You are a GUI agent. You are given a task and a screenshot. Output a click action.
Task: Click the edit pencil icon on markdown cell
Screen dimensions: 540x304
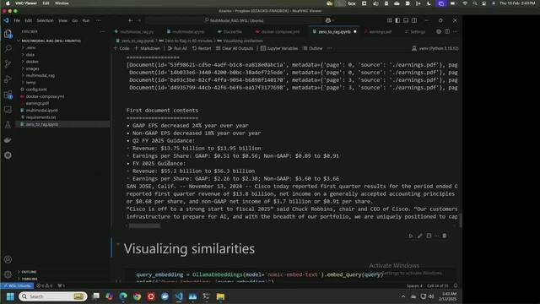[x=420, y=236]
